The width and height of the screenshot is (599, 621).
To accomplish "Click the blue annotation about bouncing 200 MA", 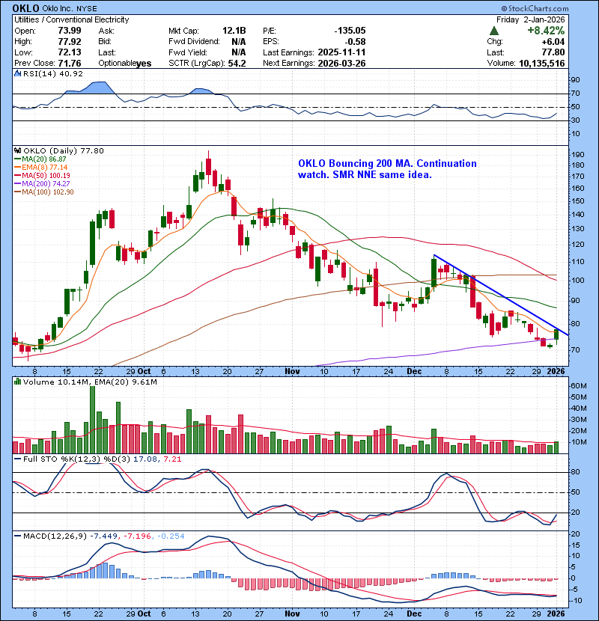I will click(387, 169).
